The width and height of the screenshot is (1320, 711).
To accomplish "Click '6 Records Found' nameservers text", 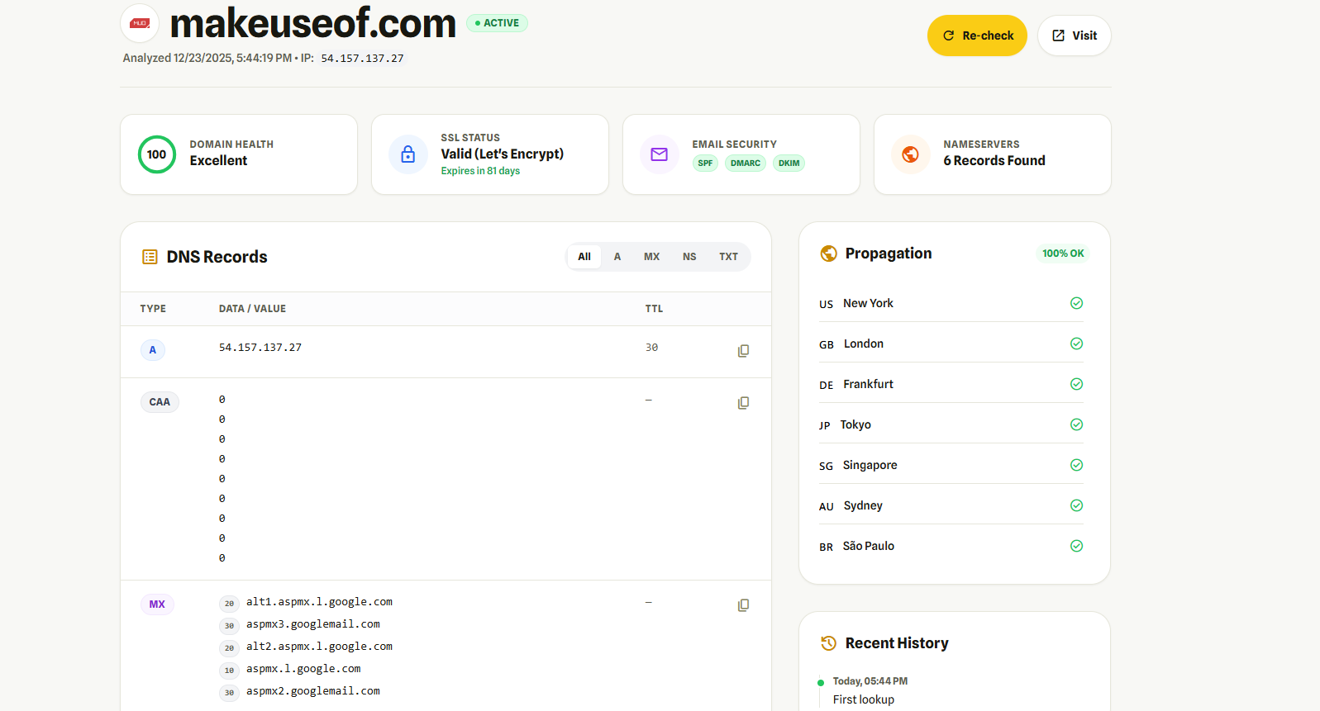I will (x=994, y=161).
